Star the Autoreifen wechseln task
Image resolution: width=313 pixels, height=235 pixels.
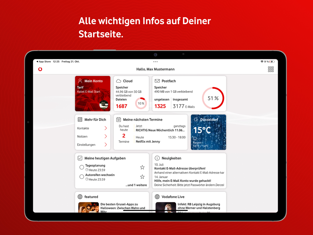coord(142,177)
